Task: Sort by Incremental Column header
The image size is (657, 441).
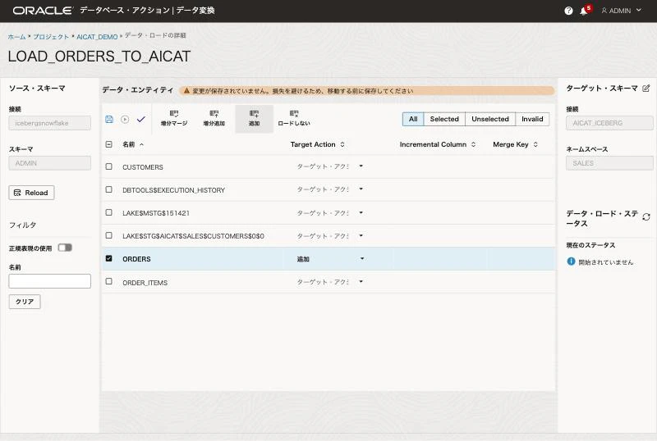Action: coord(438,144)
